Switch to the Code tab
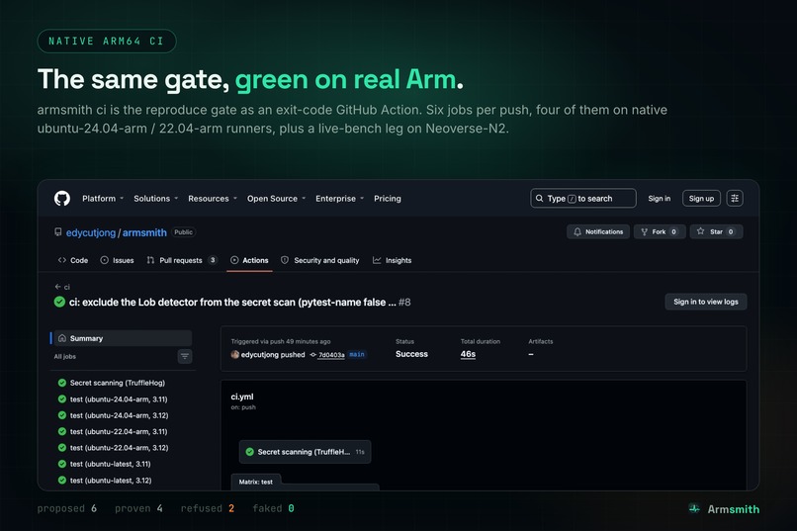797x531 pixels. tap(73, 260)
